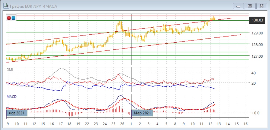Click the DMI indicator label

pos(10,70)
